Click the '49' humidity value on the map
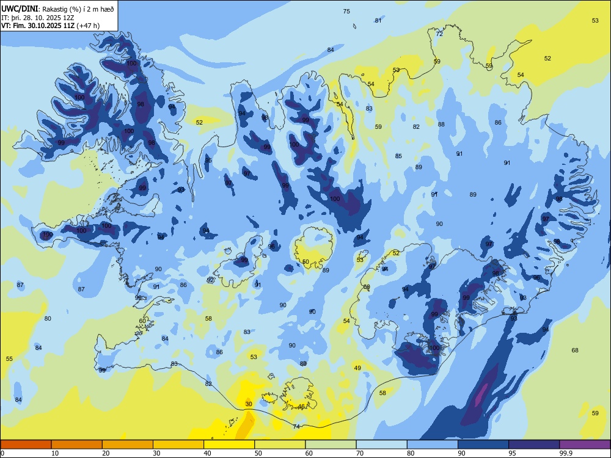Image resolution: width=611 pixels, height=458 pixels. (x=357, y=368)
